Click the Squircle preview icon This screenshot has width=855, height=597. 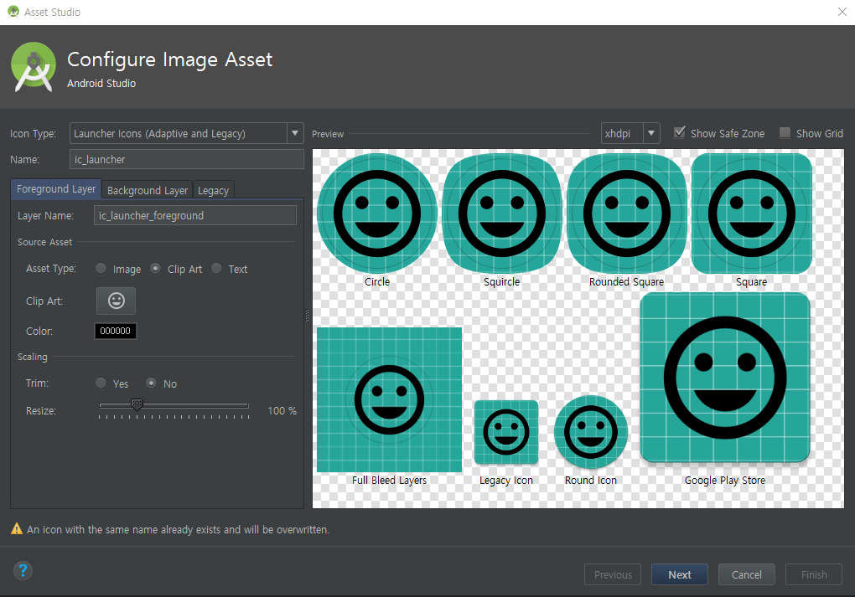tap(501, 214)
